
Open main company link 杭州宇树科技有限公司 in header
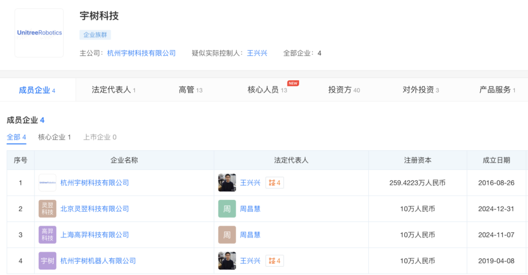tap(141, 53)
